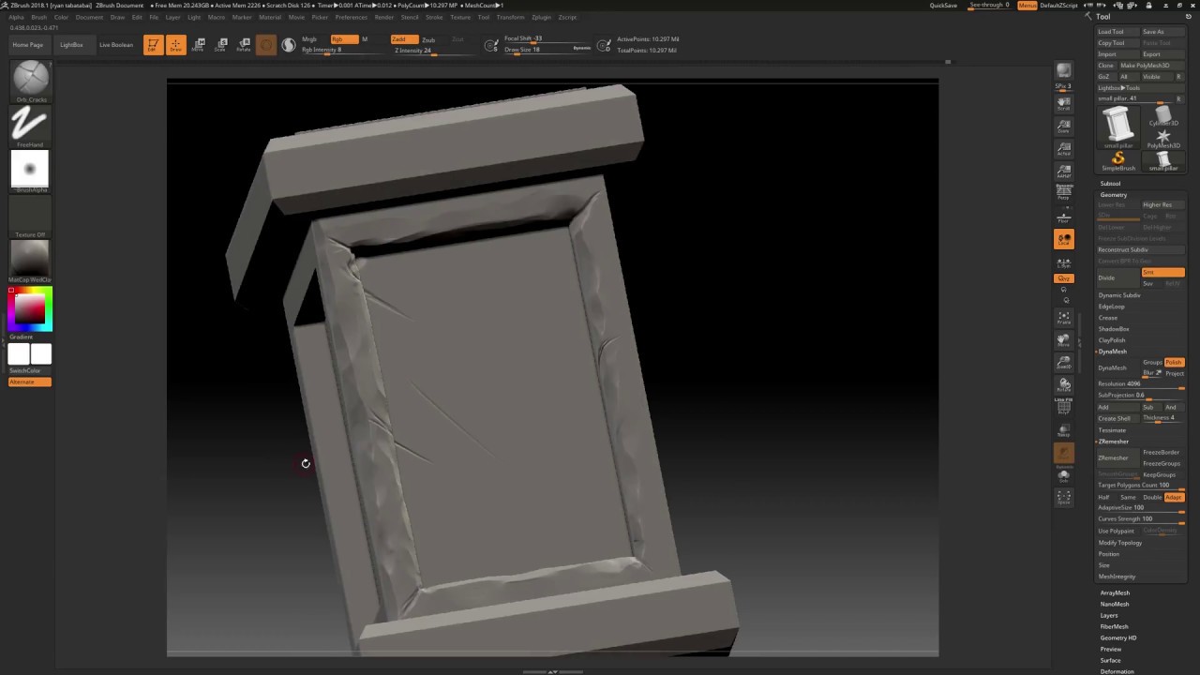Click the BPR render sphere icon
1200x675 pixels.
(1063, 71)
